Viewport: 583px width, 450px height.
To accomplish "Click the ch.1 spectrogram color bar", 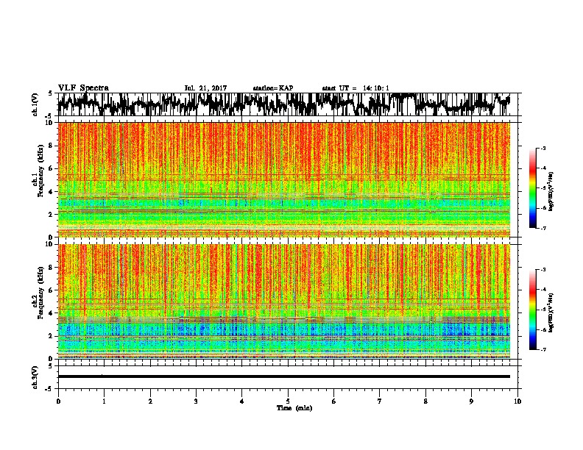I will (532, 188).
